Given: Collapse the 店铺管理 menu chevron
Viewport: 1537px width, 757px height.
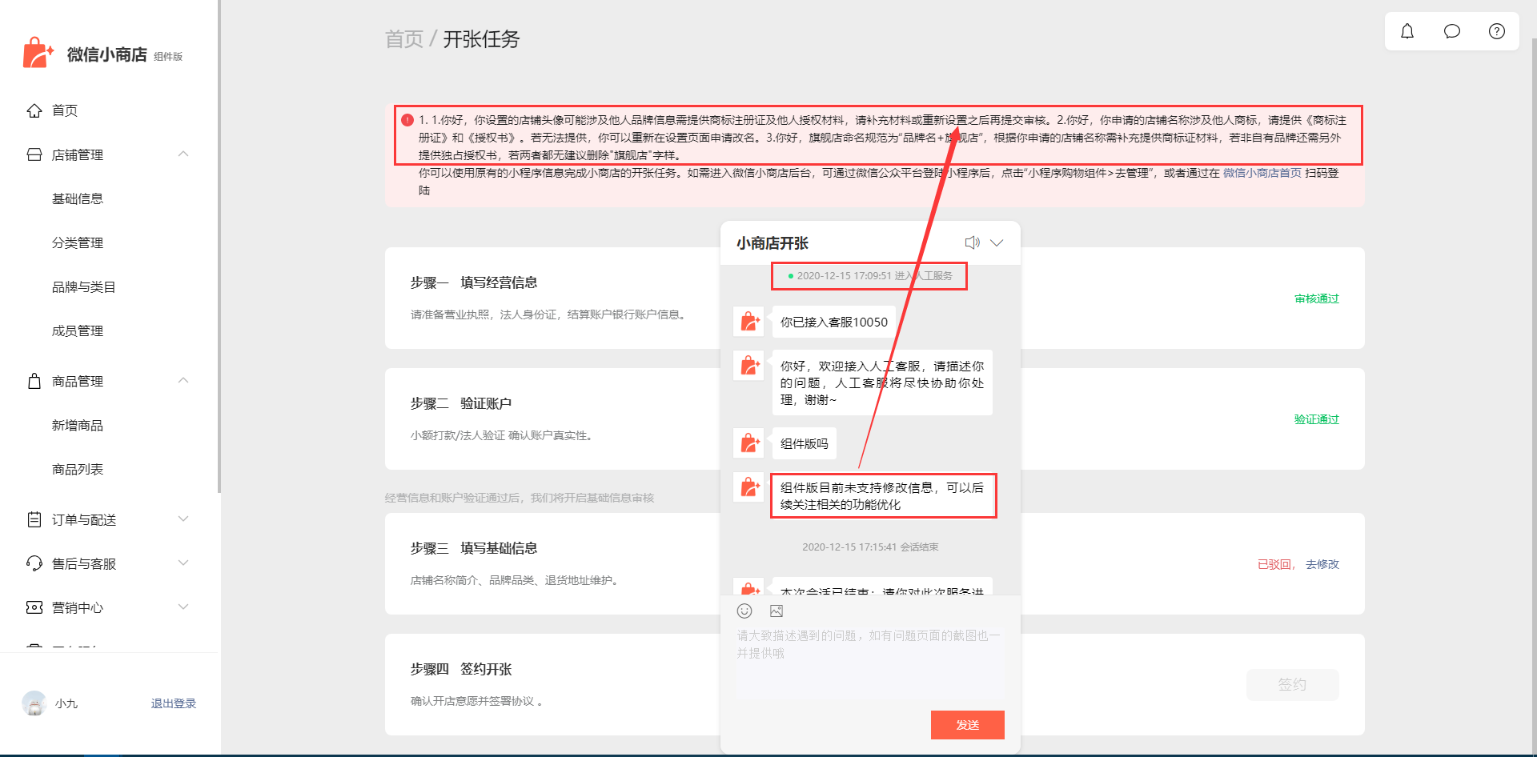Looking at the screenshot, I should click(x=183, y=154).
